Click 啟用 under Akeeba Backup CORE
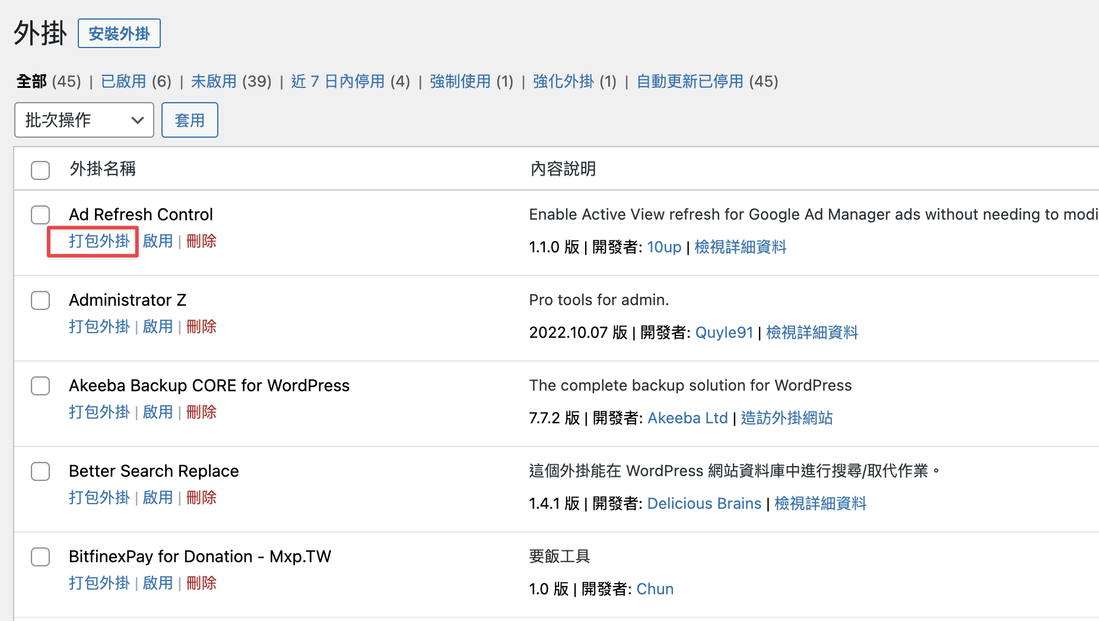Screen dimensions: 1099x621 click(x=158, y=412)
